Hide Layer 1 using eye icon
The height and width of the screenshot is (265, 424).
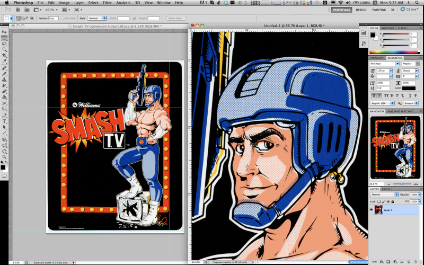(372, 210)
